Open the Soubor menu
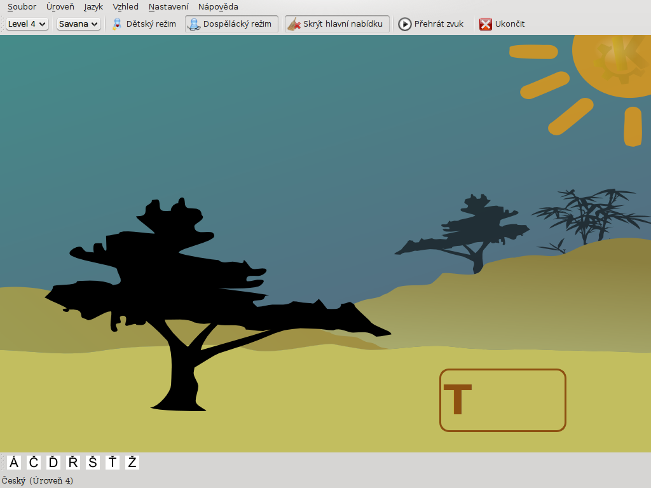 pyautogui.click(x=22, y=6)
